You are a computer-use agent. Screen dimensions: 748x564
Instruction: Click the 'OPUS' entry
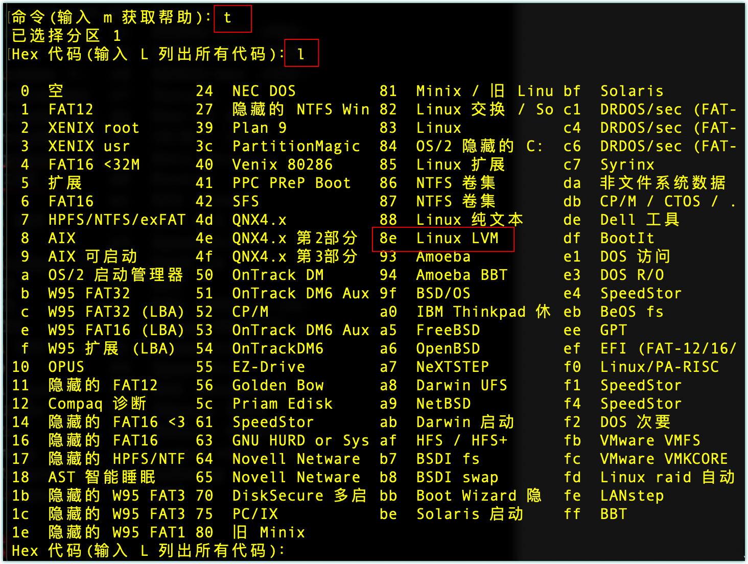point(66,367)
